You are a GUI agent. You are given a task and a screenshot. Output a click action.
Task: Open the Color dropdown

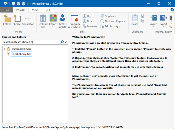pos(52,21)
